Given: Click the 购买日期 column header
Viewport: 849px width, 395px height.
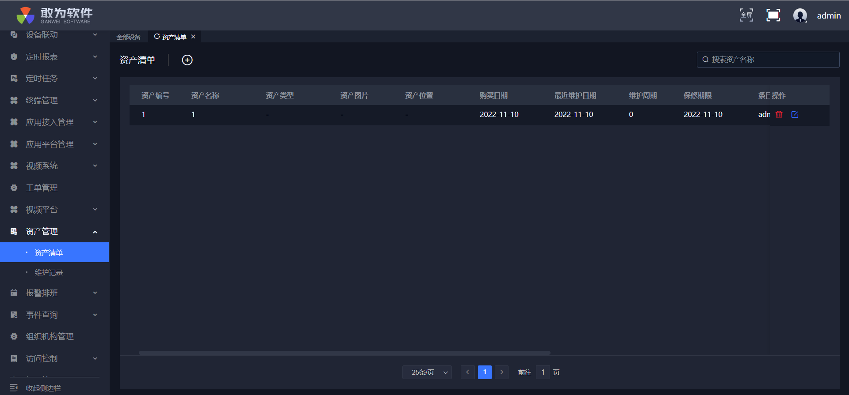Looking at the screenshot, I should tap(493, 95).
